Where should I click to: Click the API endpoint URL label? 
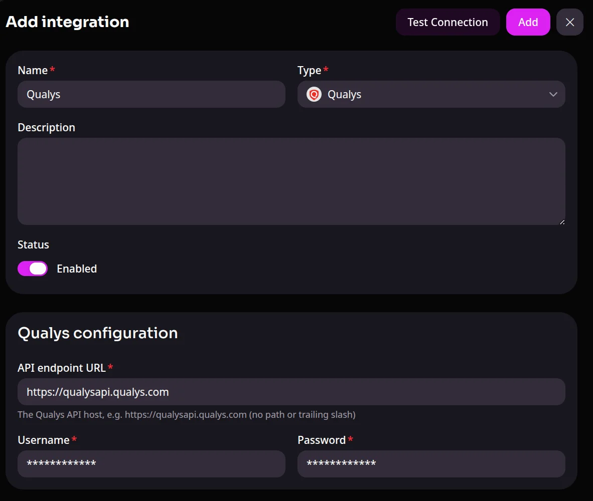[62, 368]
